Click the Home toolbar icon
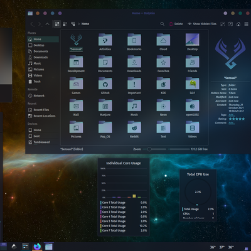Screen dimensions: 251x251 (238, 24)
